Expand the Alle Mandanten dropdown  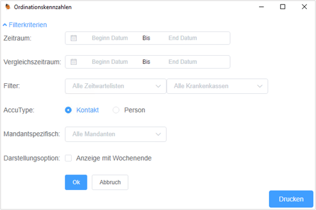[x=116, y=134]
